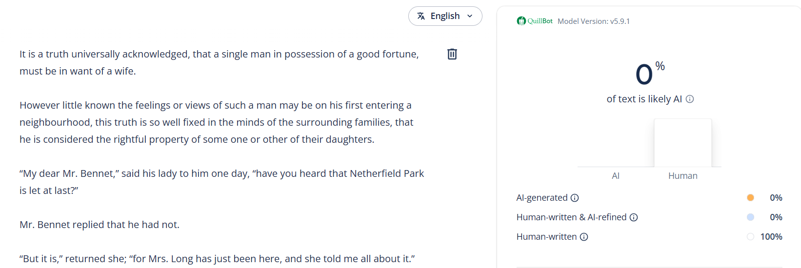Screen dimensions: 801x268
Task: Click the Human label under the chart
Action: pyautogui.click(x=682, y=176)
